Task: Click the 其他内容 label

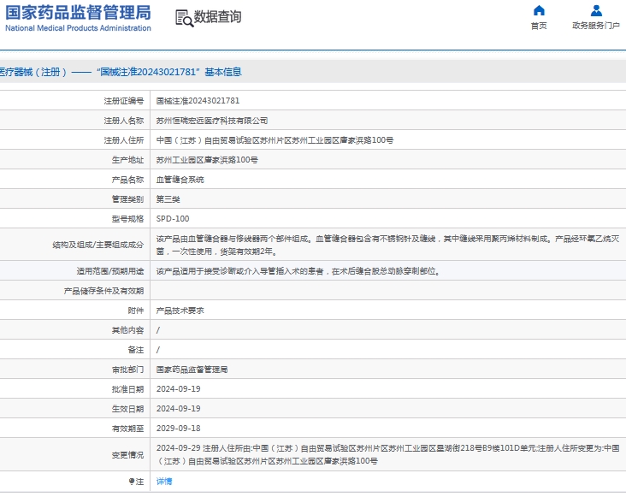Action: pyautogui.click(x=127, y=330)
